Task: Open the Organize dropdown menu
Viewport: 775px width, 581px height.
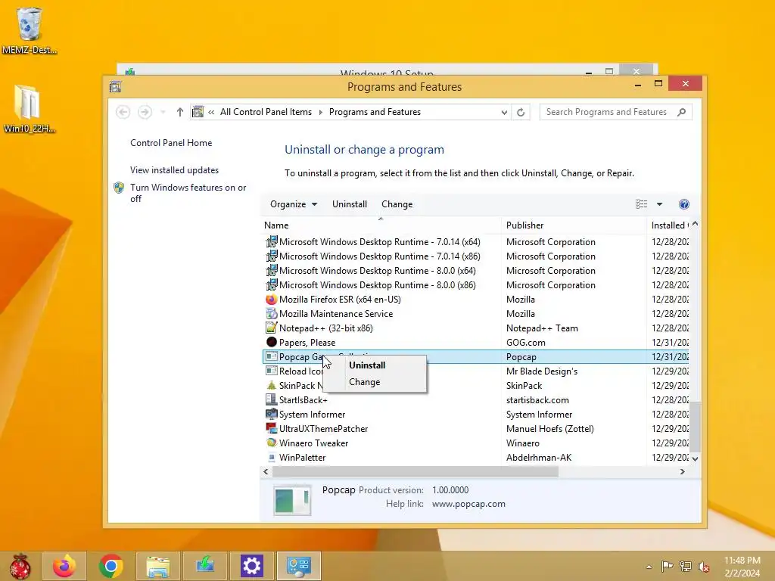Action: 294,204
